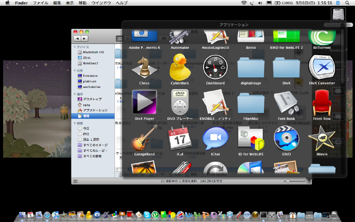Click the Finder icon in the Dock
The image size is (355, 222).
22,214
